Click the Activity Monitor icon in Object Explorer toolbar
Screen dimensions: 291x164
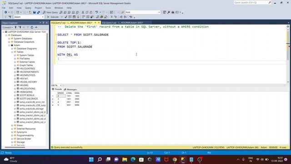[x=36, y=27]
